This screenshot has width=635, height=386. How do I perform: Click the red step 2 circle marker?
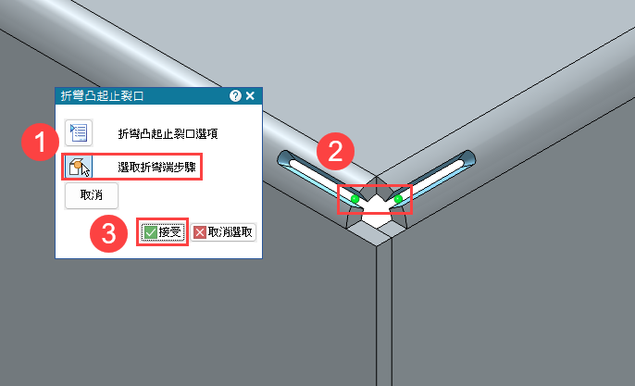[x=335, y=151]
